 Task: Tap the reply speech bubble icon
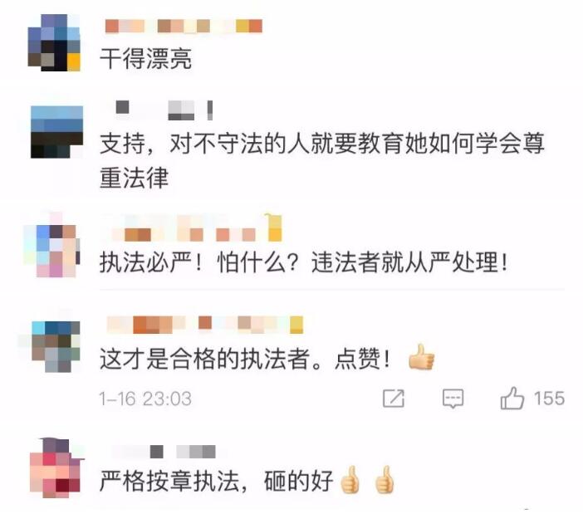(x=453, y=399)
